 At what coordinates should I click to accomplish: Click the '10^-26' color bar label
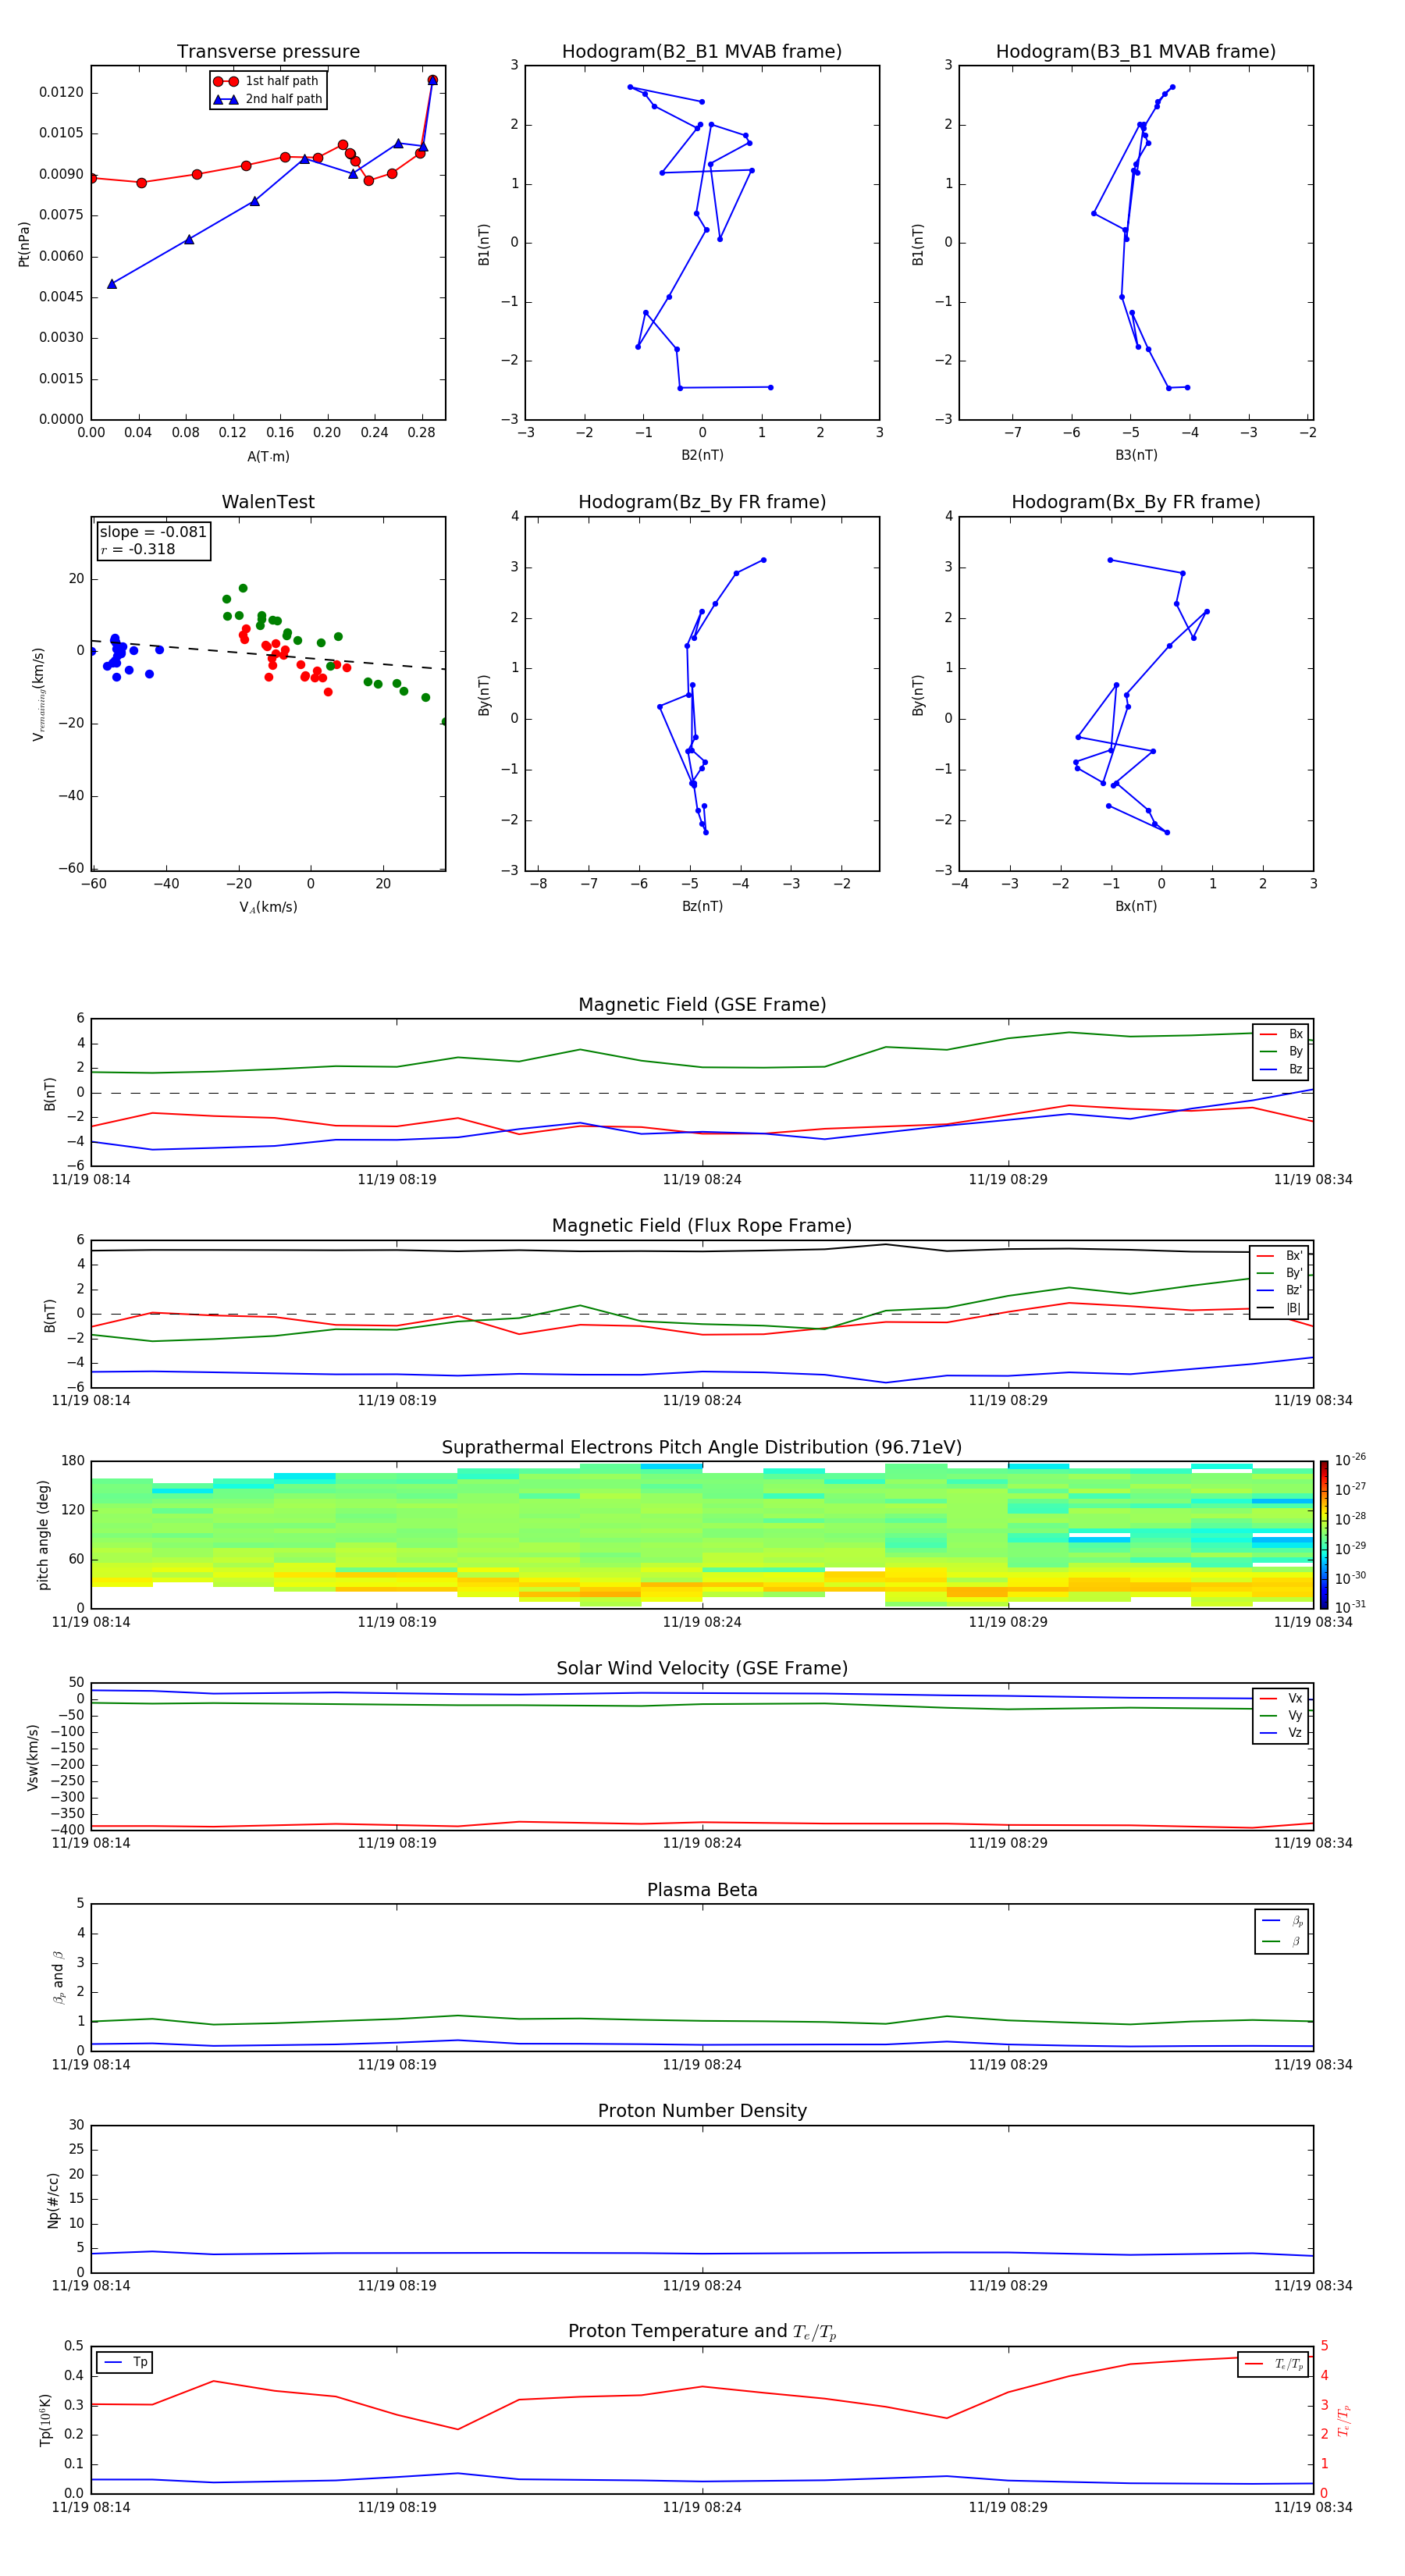coord(1350,1460)
